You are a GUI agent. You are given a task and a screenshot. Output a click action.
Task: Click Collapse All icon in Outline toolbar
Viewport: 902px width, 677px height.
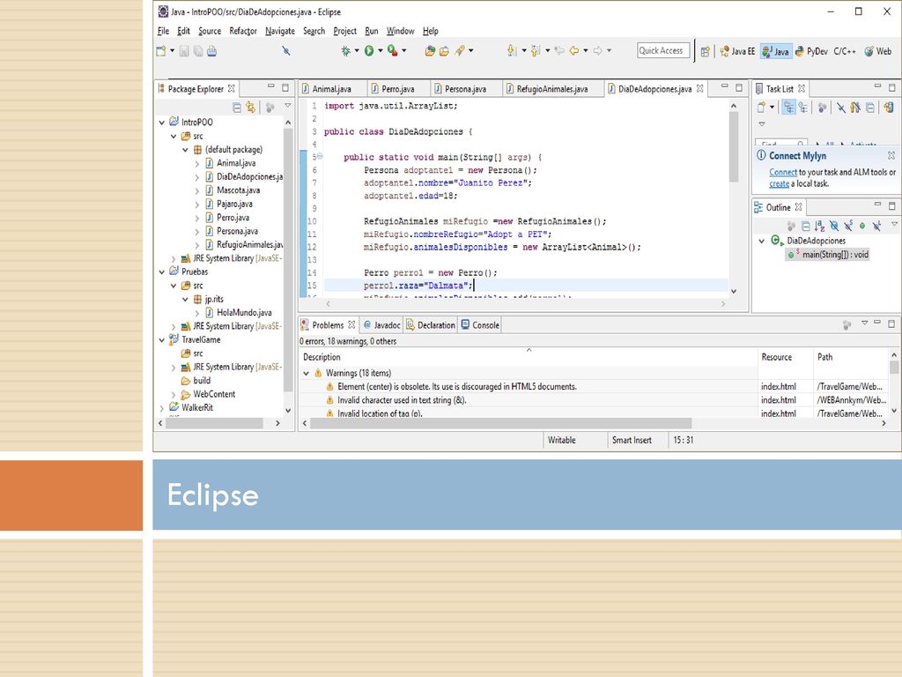pyautogui.click(x=805, y=226)
